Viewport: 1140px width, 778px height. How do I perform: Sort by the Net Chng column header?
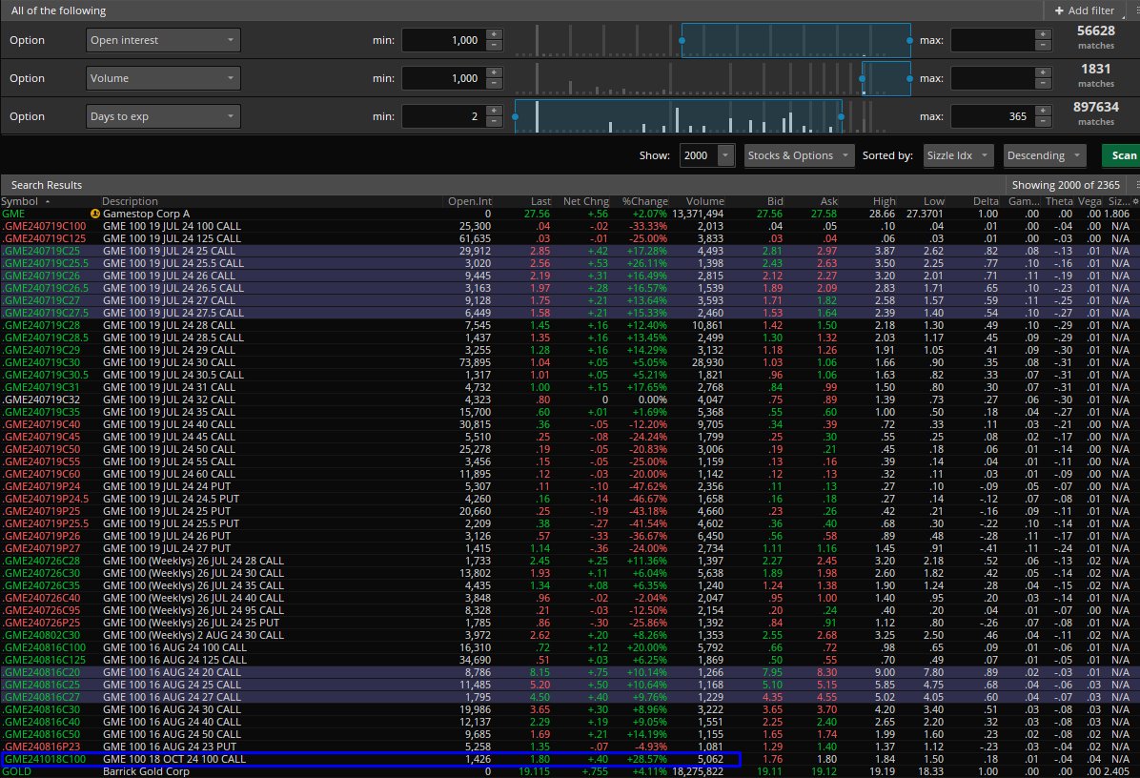pyautogui.click(x=586, y=201)
